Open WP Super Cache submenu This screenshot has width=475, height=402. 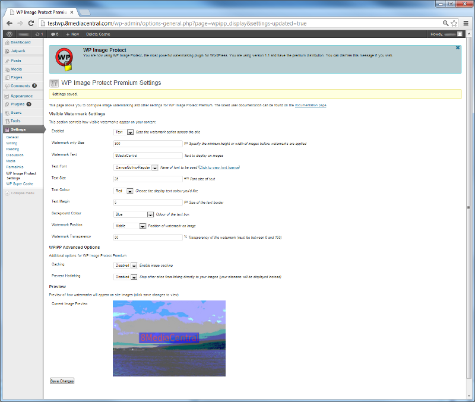20,184
